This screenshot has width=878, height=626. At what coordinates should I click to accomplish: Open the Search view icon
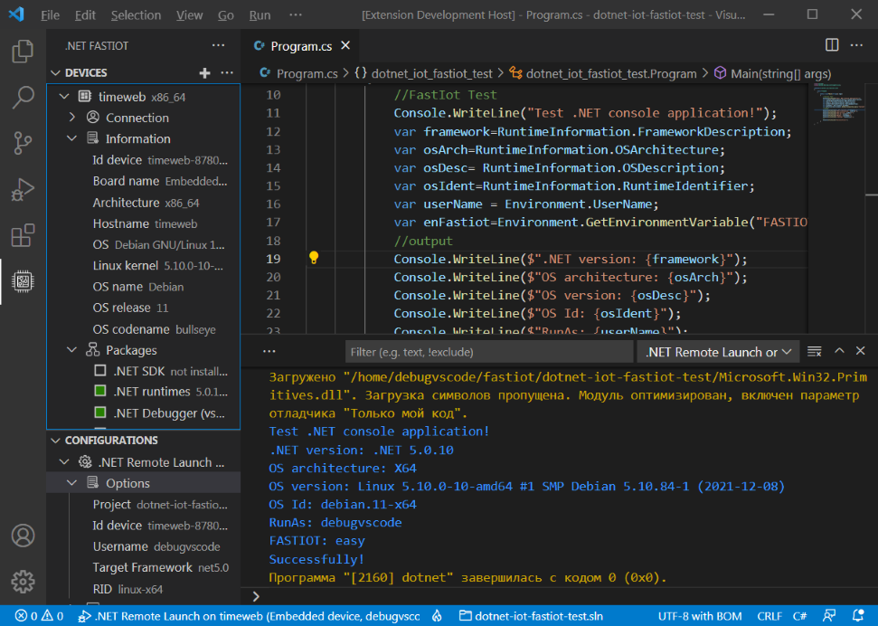tap(23, 98)
